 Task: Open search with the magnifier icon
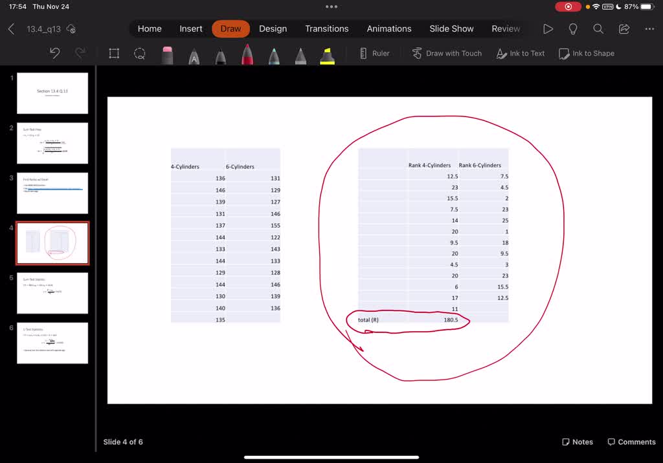pyautogui.click(x=598, y=28)
